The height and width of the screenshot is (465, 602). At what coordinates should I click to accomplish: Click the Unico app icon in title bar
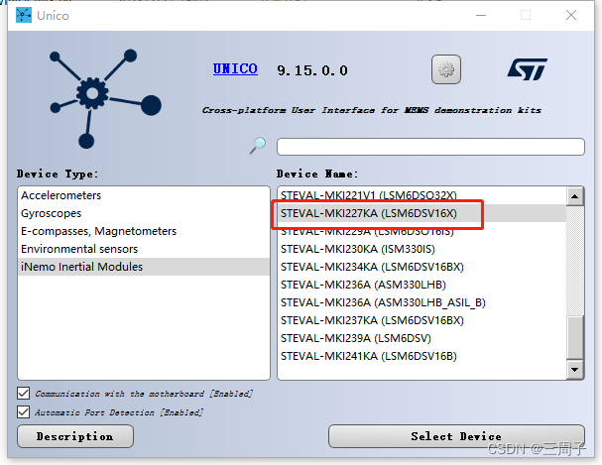click(24, 15)
